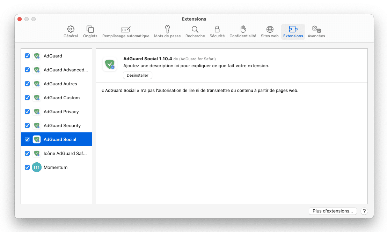The height and width of the screenshot is (232, 387).
Task: Click the AdGuard Autres shield icon
Action: pyautogui.click(x=37, y=84)
